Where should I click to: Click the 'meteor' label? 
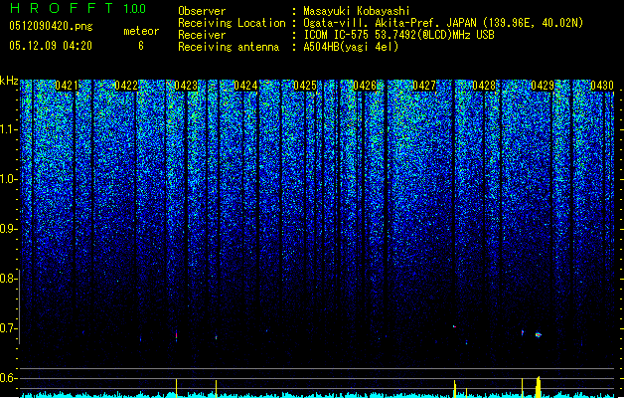[141, 31]
